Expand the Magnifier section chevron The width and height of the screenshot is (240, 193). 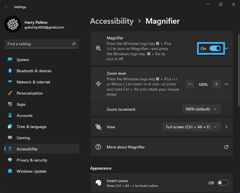(x=227, y=49)
